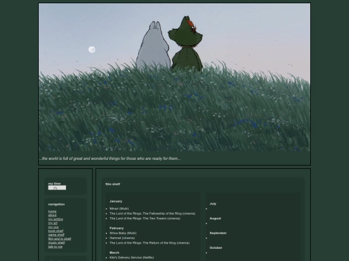Select the film and tv shelf link
This screenshot has width=349, height=261.
click(59, 239)
